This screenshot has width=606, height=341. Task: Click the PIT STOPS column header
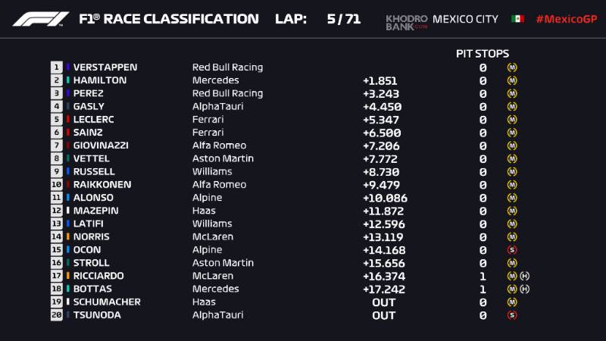pyautogui.click(x=483, y=54)
